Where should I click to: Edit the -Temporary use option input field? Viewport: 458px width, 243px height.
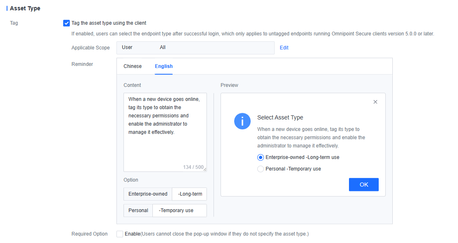[x=180, y=210]
